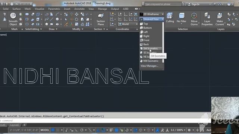This screenshot has width=239, height=134.
Task: Toggle MODEL space button in status bar
Action: 45,130
